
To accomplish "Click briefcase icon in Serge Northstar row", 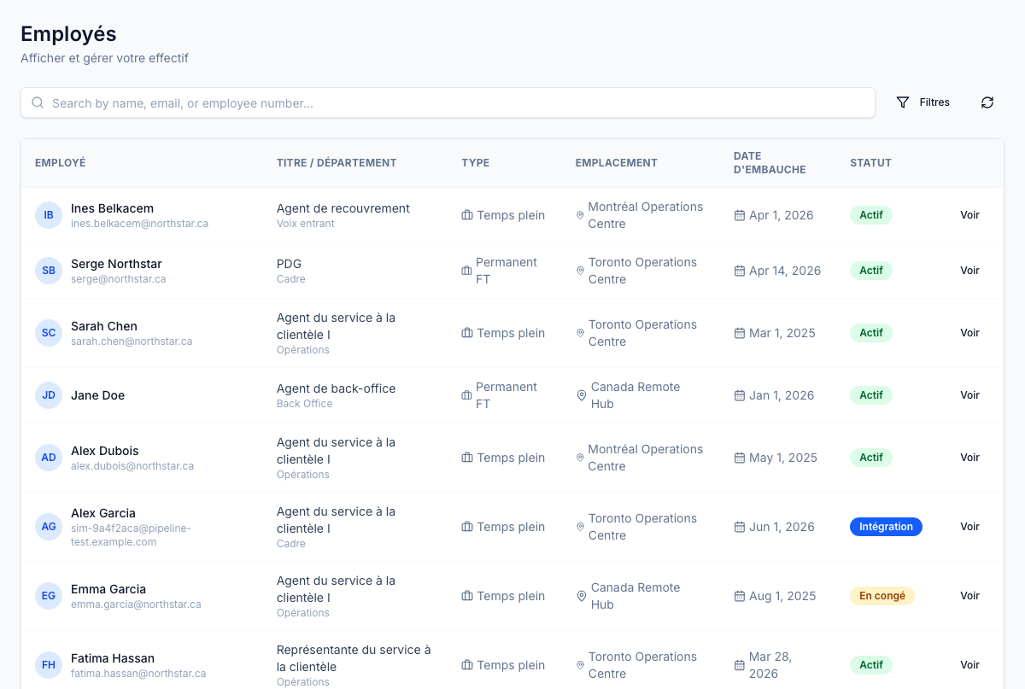I will tap(466, 271).
